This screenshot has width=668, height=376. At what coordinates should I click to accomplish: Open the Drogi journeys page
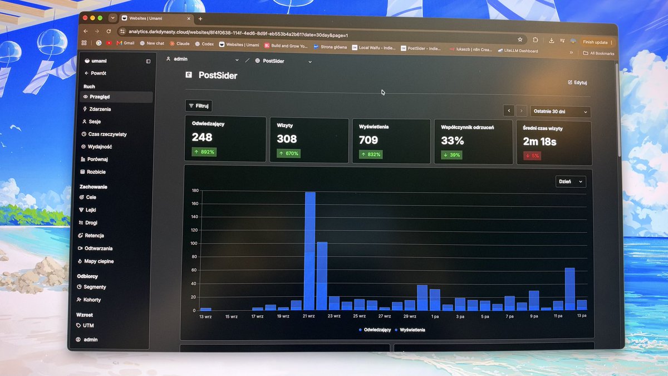click(x=87, y=223)
